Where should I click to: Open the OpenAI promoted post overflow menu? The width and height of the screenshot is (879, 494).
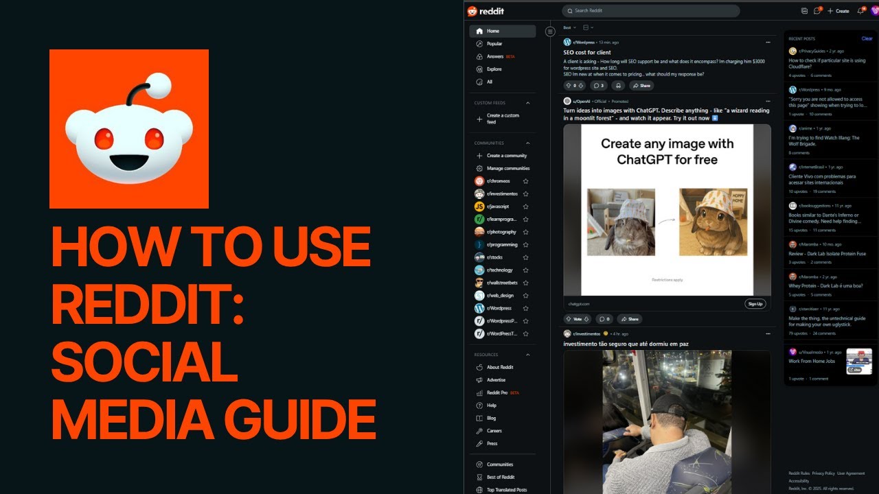point(768,101)
